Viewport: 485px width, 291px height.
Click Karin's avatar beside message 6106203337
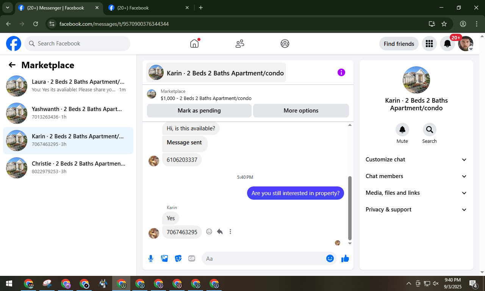[154, 161]
